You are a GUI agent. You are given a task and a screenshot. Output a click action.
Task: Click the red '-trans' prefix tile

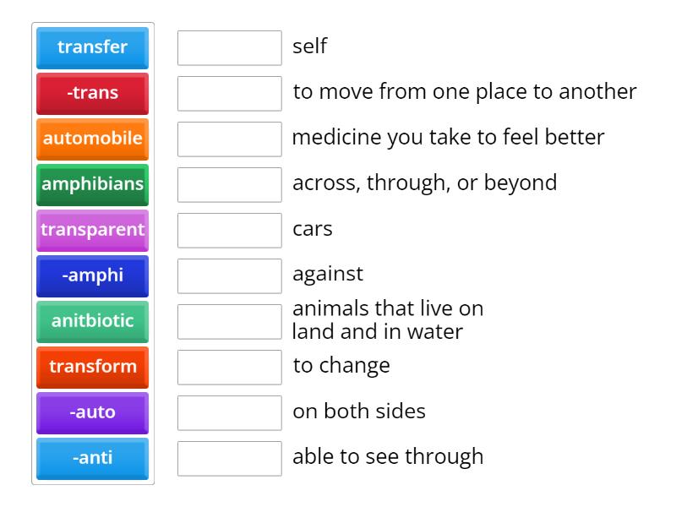coord(92,94)
